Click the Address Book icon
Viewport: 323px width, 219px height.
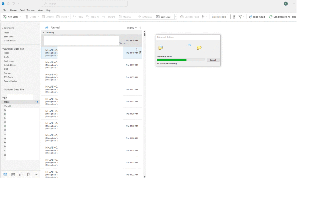coord(234,17)
